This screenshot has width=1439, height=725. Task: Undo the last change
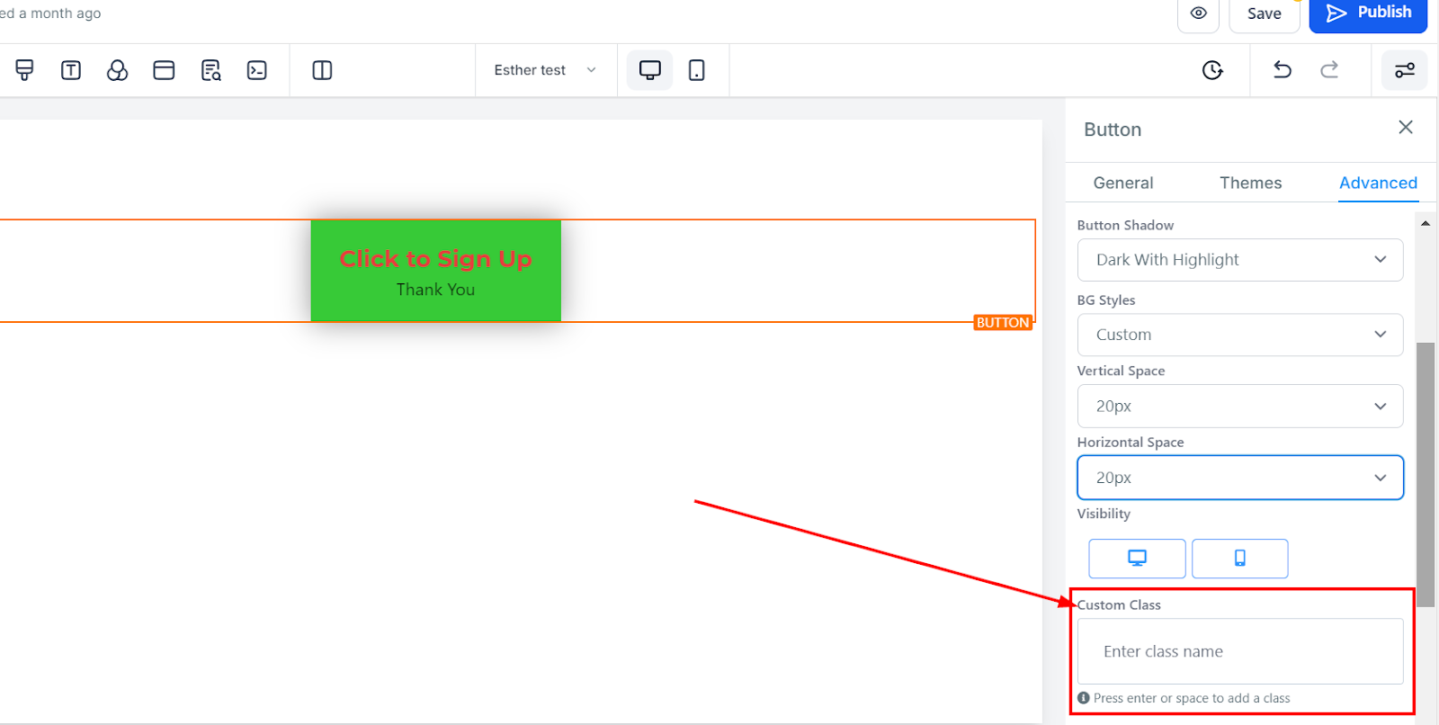[x=1283, y=70]
